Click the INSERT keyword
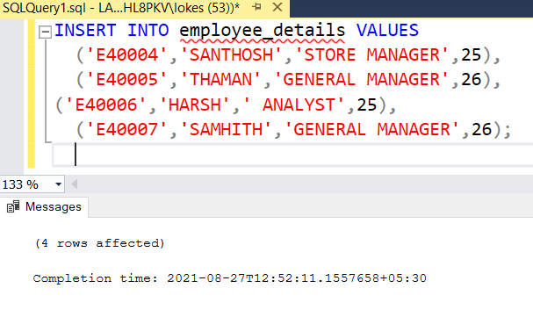 pyautogui.click(x=85, y=30)
